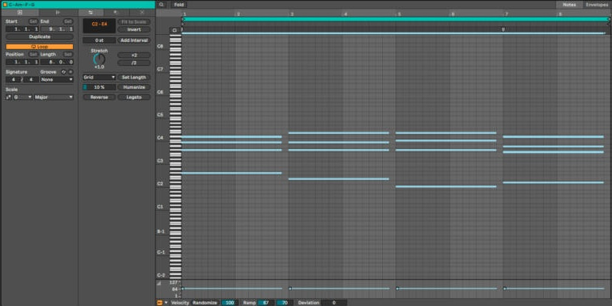Click the /2 halve tempo button
Screen dimensions: 612x306
click(134, 63)
